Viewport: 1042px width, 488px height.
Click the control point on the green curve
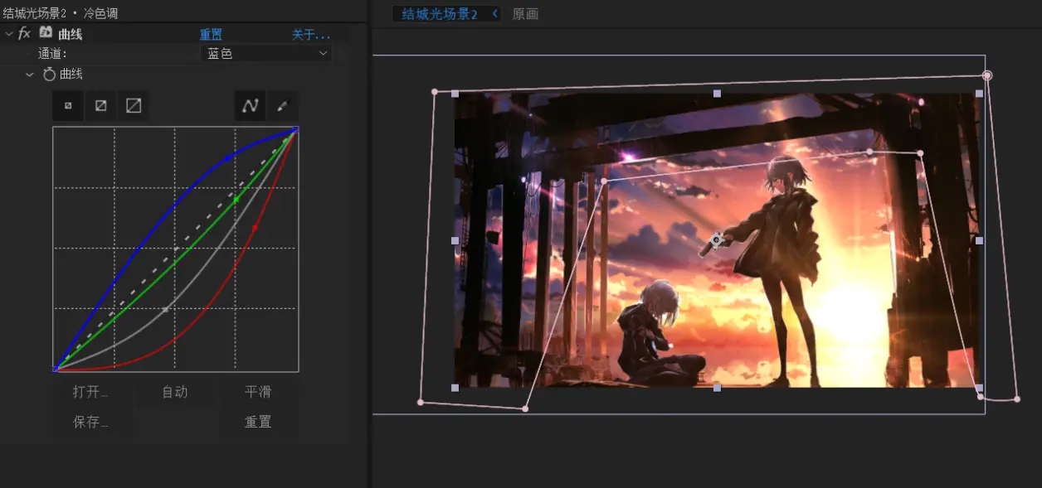click(236, 200)
